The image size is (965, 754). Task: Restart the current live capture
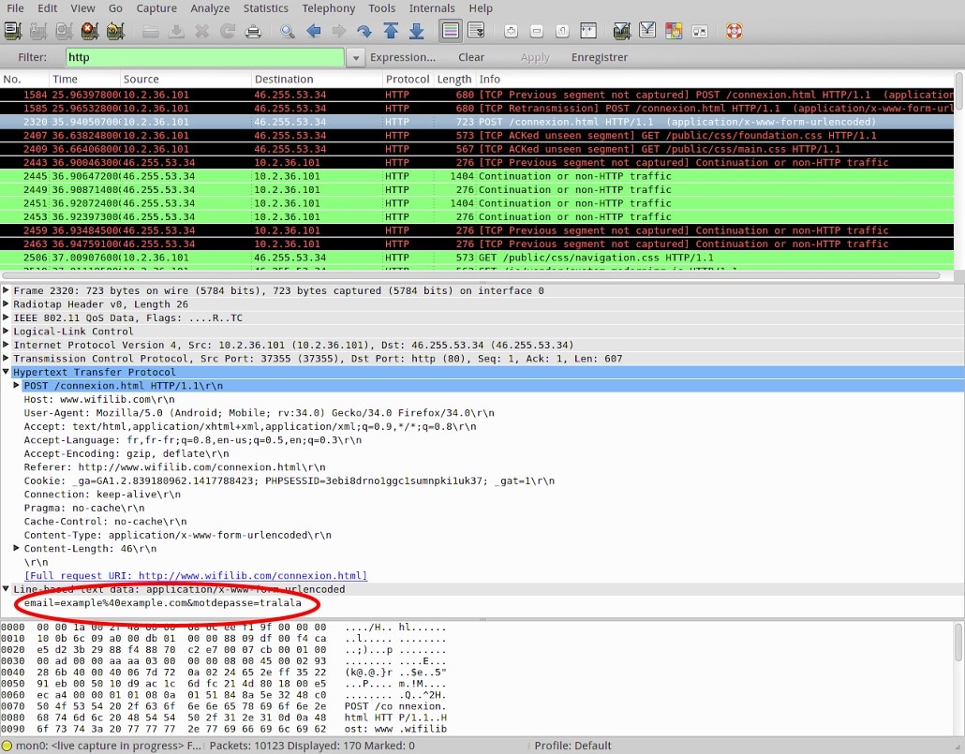115,31
